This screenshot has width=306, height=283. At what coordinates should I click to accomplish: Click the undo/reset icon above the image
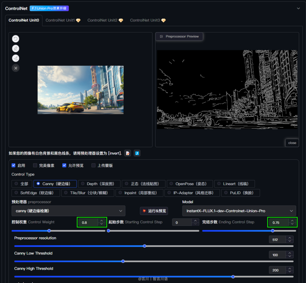tap(15, 39)
